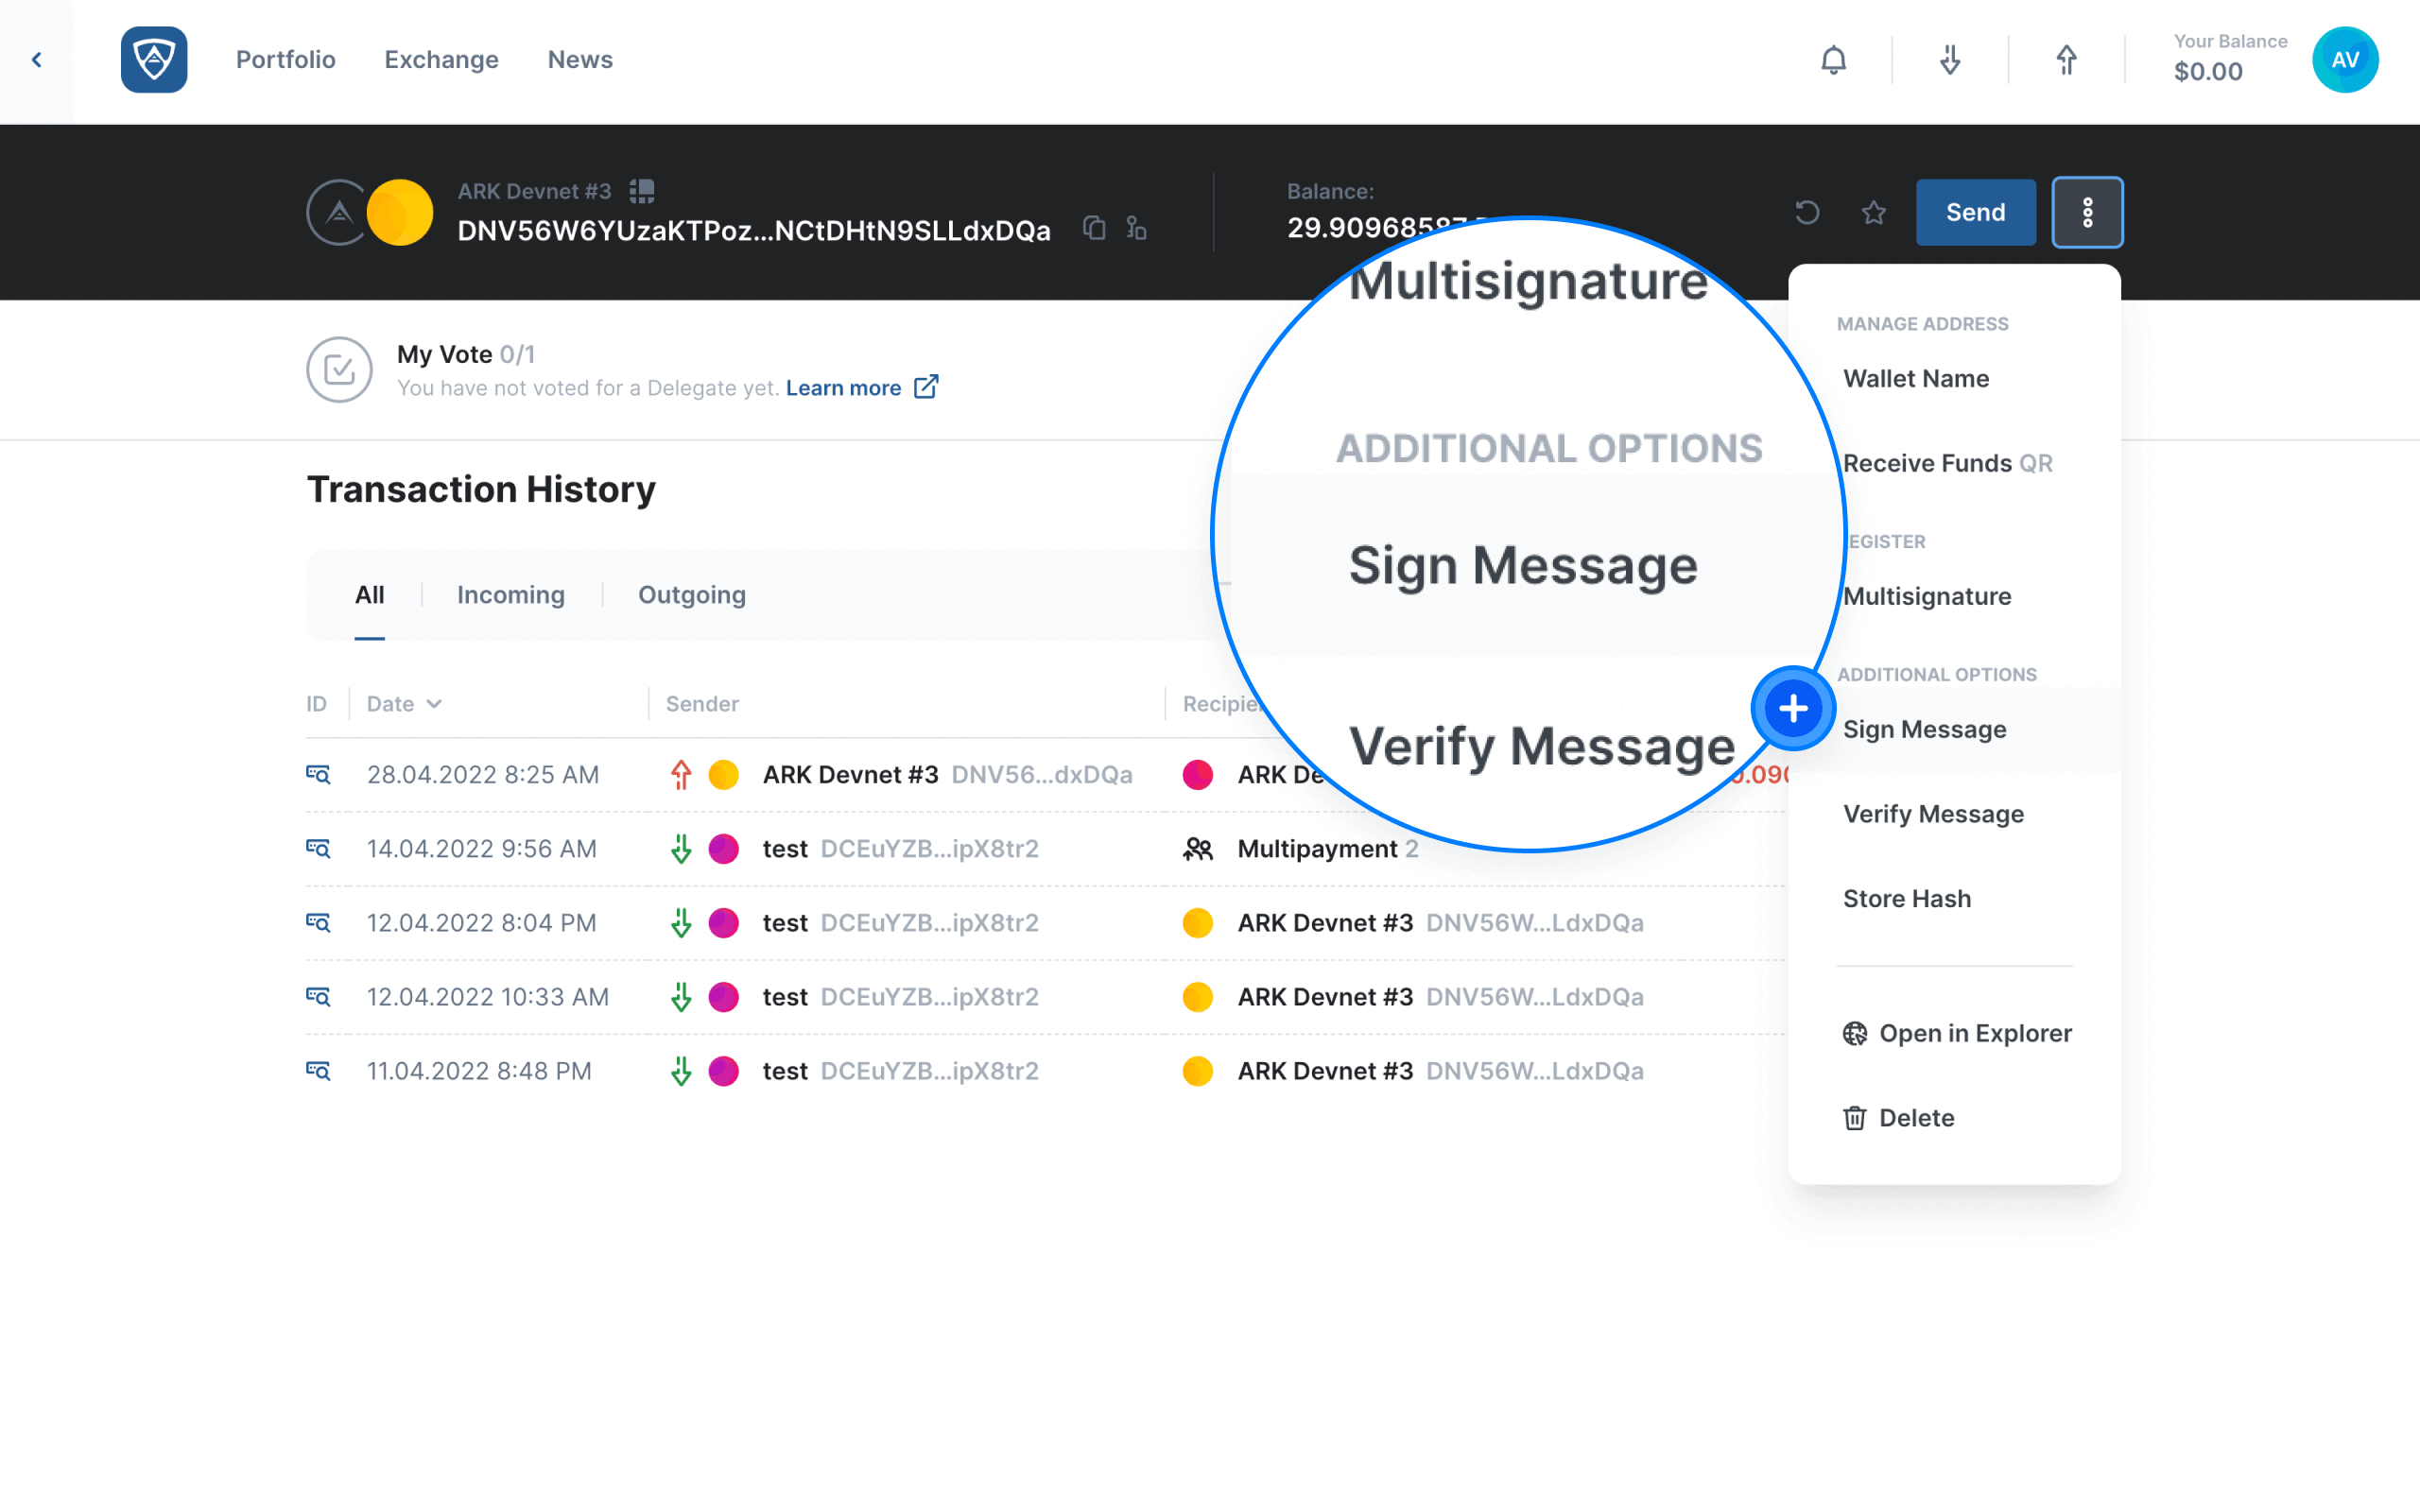The width and height of the screenshot is (2420, 1512).
Task: Go back using the left chevron
Action: tap(37, 60)
